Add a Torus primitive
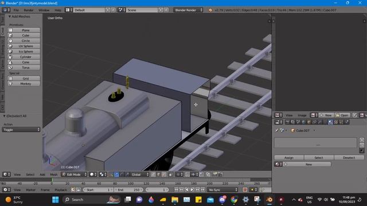 click(24, 68)
